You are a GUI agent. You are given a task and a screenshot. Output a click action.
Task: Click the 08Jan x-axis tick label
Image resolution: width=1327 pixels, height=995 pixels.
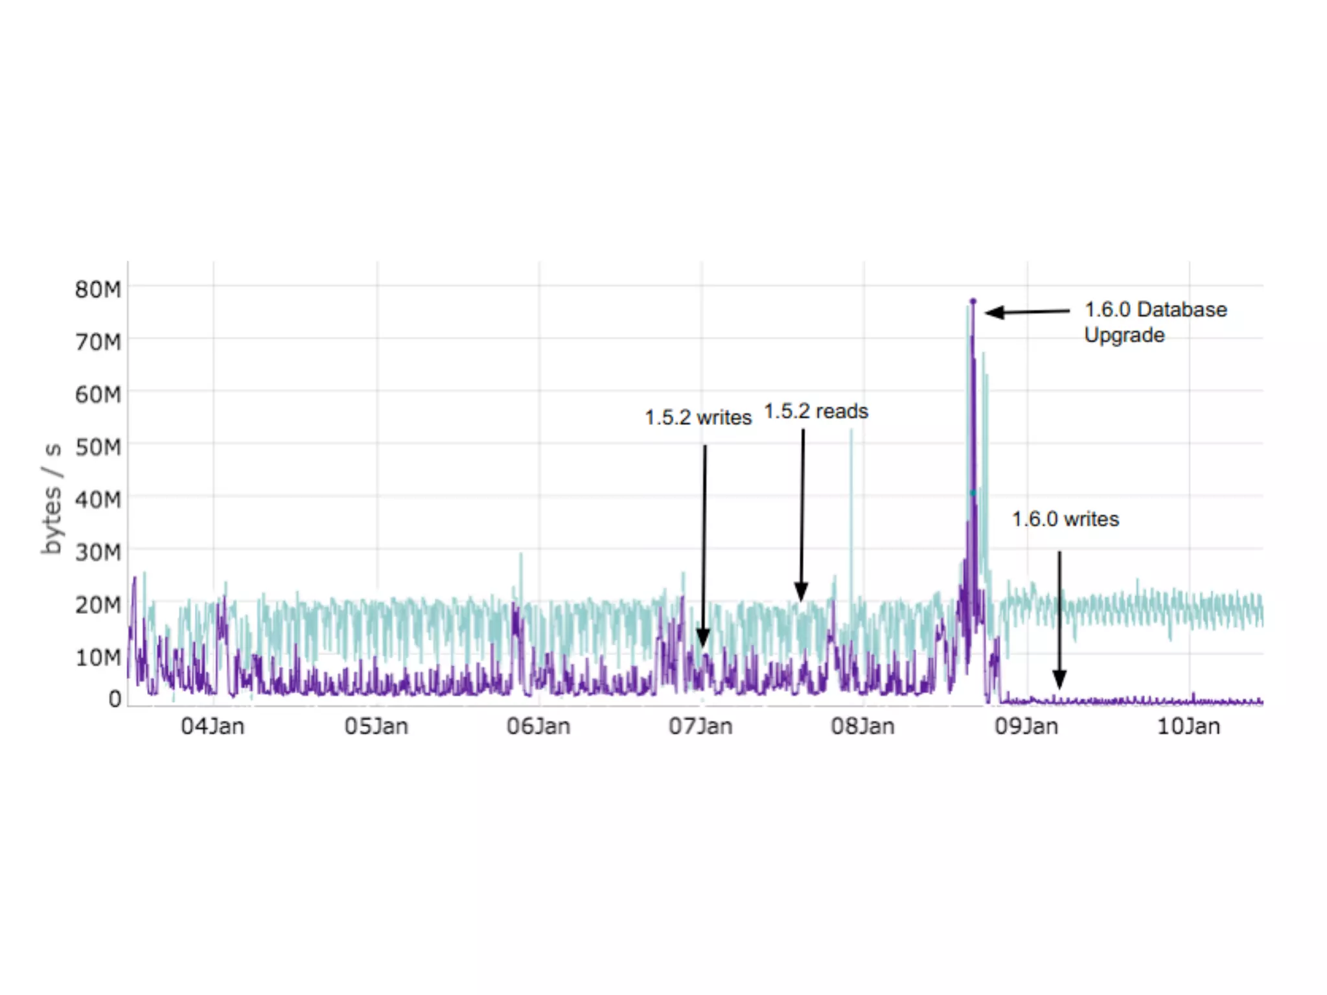point(863,726)
